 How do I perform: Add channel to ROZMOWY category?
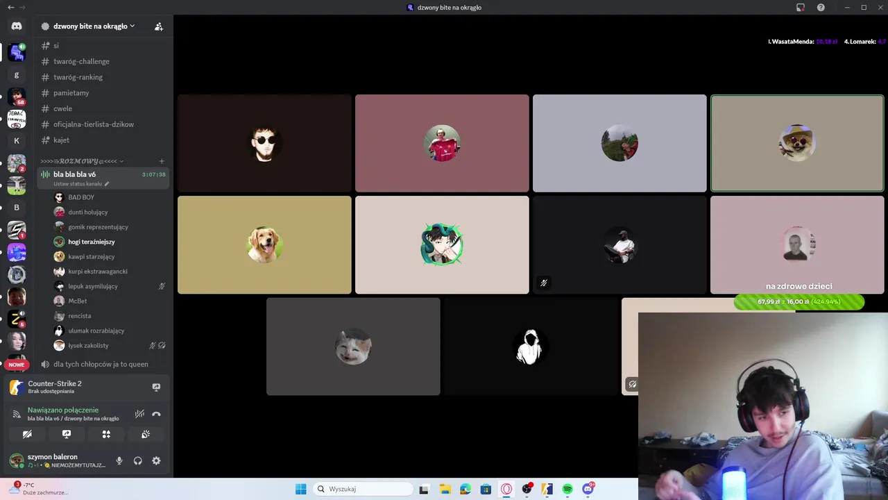click(x=162, y=161)
